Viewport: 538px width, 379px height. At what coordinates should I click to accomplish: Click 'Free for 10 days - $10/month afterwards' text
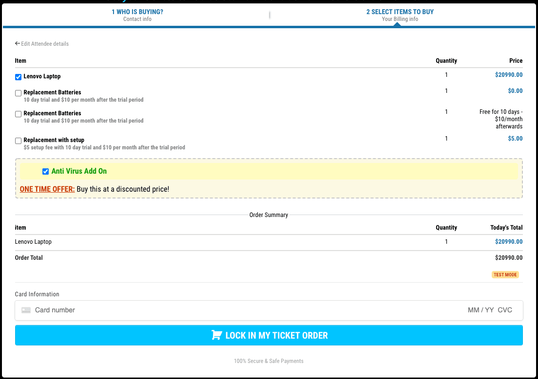tap(501, 119)
